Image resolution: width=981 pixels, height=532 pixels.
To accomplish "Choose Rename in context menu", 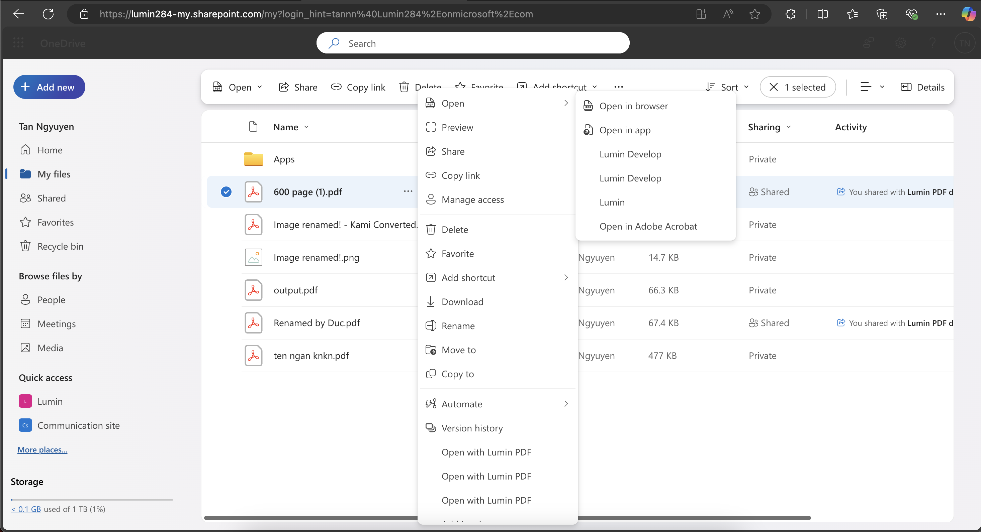I will 497,325.
